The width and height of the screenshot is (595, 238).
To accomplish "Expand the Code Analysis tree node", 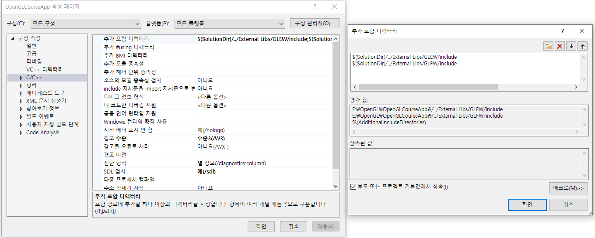I will [x=21, y=133].
